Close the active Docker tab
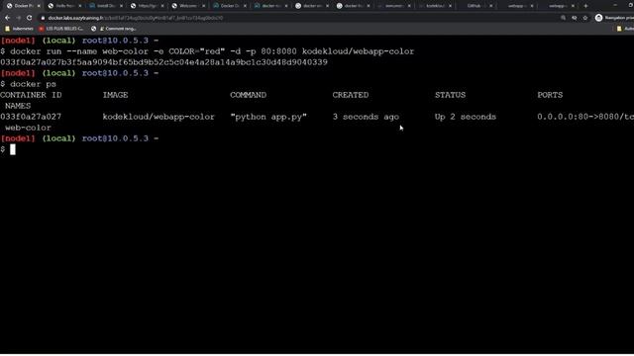 (39, 6)
